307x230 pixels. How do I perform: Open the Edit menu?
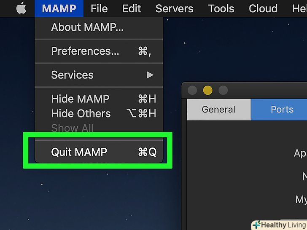click(x=131, y=8)
